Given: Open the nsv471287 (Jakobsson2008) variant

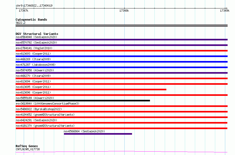Looking at the screenshot, I should tap(121, 67).
